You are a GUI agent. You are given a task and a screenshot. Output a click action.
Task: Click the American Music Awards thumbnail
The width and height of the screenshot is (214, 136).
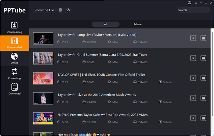43,98
